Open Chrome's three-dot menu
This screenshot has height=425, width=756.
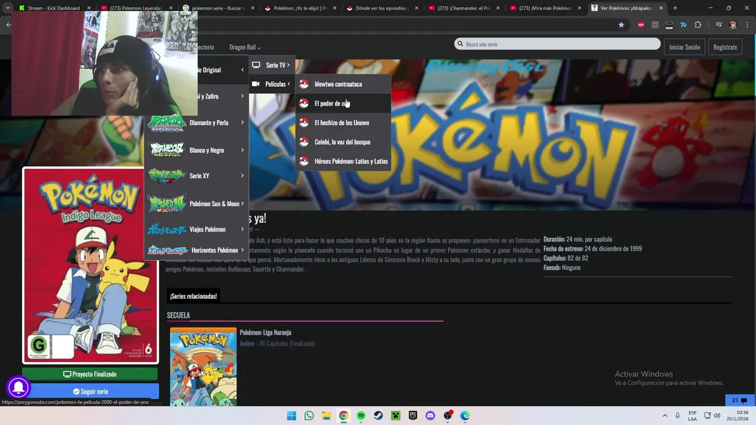(747, 25)
